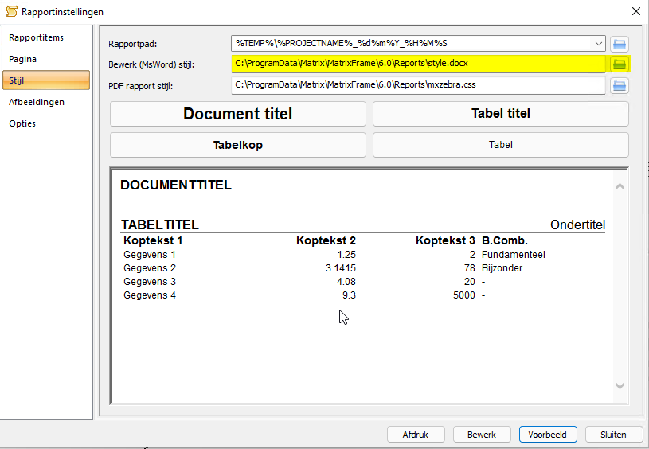The image size is (649, 449).
Task: Edit the Tabel titel style
Action: pyautogui.click(x=500, y=114)
